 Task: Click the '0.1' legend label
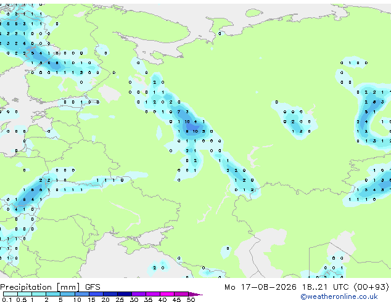[7, 300]
